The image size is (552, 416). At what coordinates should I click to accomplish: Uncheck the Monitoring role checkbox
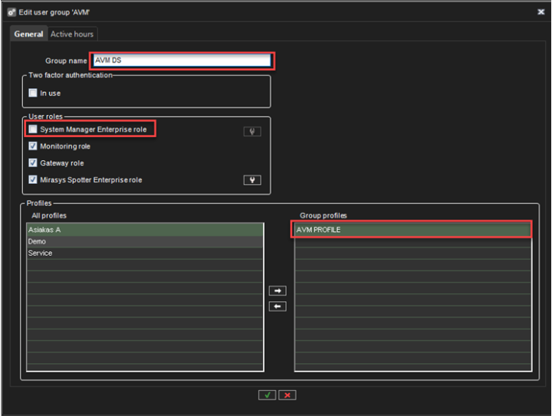[33, 146]
